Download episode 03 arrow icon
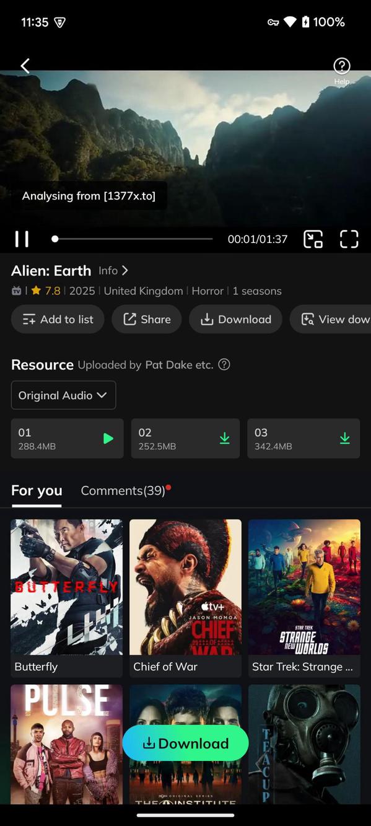371x826 pixels. click(x=344, y=439)
